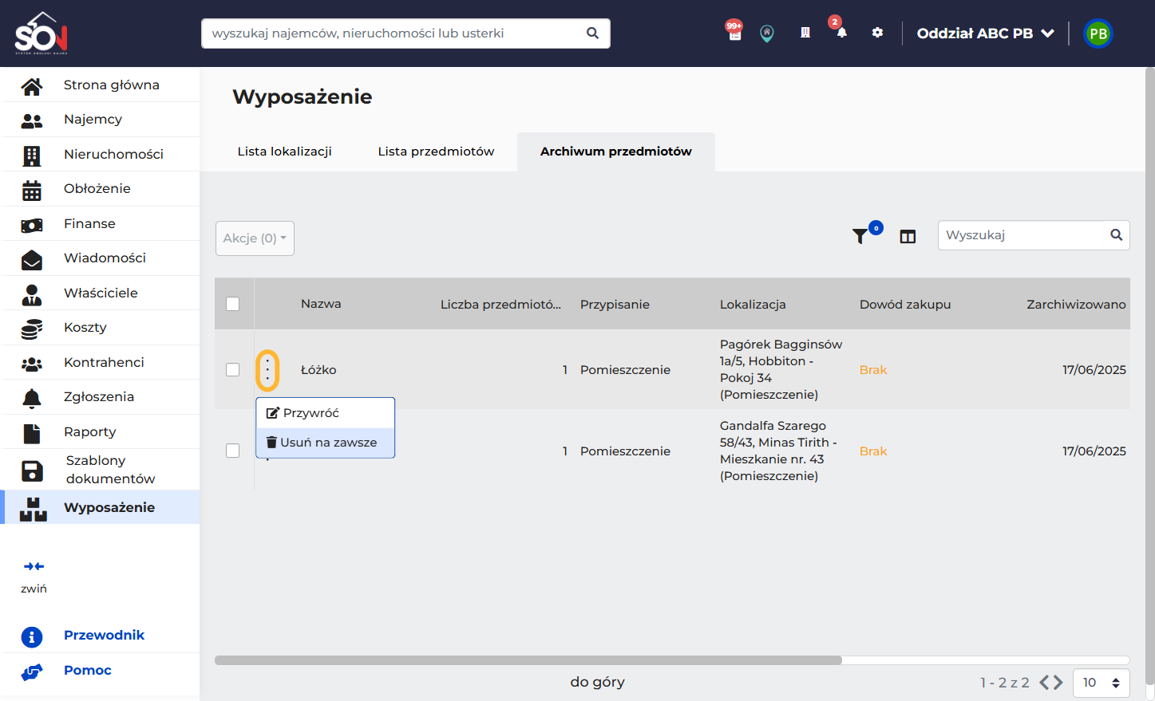Screen dimensions: 1155x701
Task: Click the magnifier in the global search bar
Action: [x=592, y=33]
